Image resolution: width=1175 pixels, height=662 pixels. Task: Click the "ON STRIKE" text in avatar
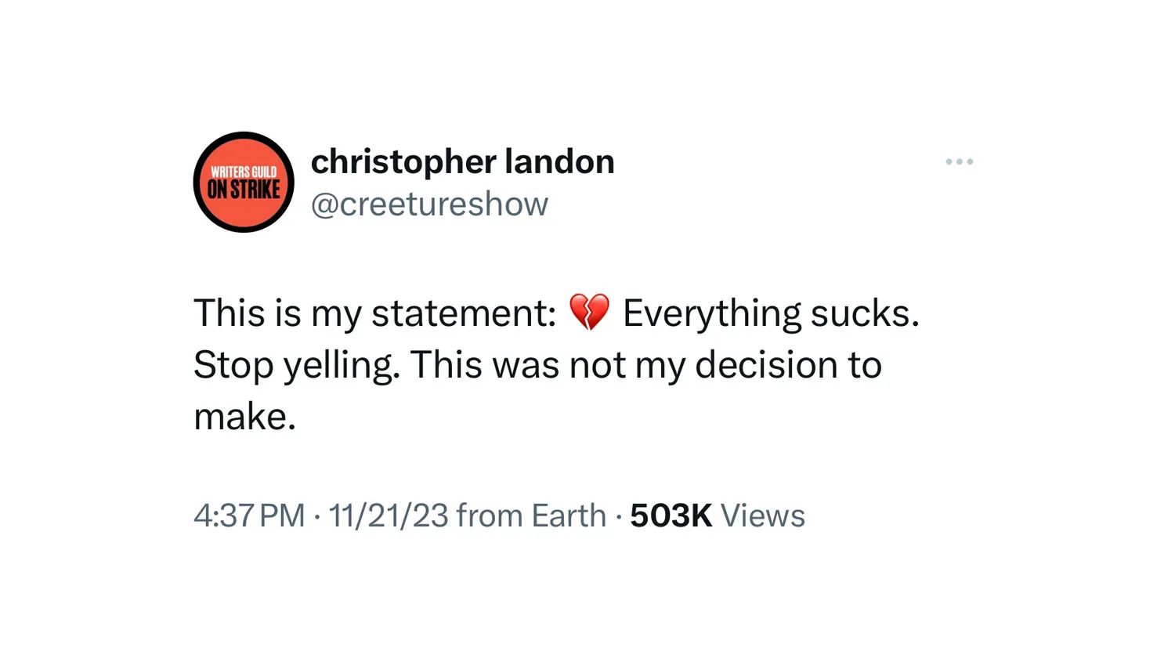(x=244, y=190)
